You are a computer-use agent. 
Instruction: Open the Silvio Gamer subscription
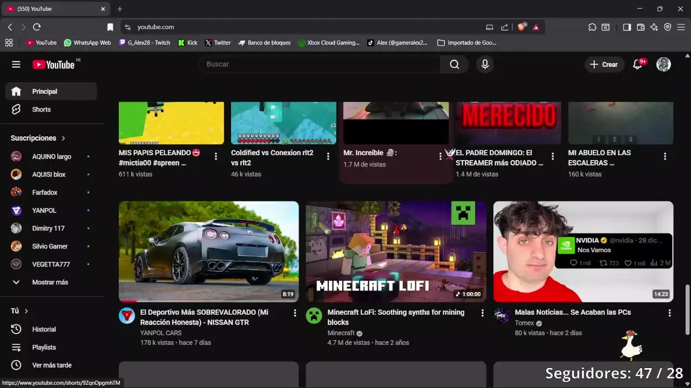tap(51, 246)
